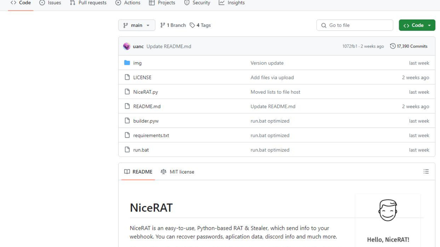View the 1 Branch link
The width and height of the screenshot is (440, 247).
[173, 25]
